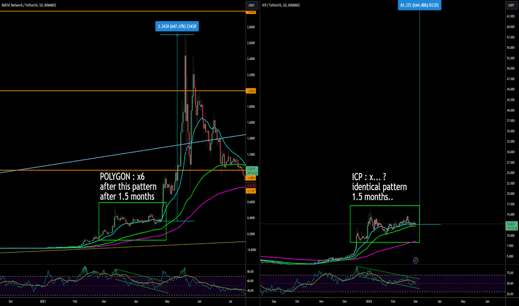The image size is (519, 306).
Task: Click the lightning event icon on the ICP chart
Action: pos(415,260)
